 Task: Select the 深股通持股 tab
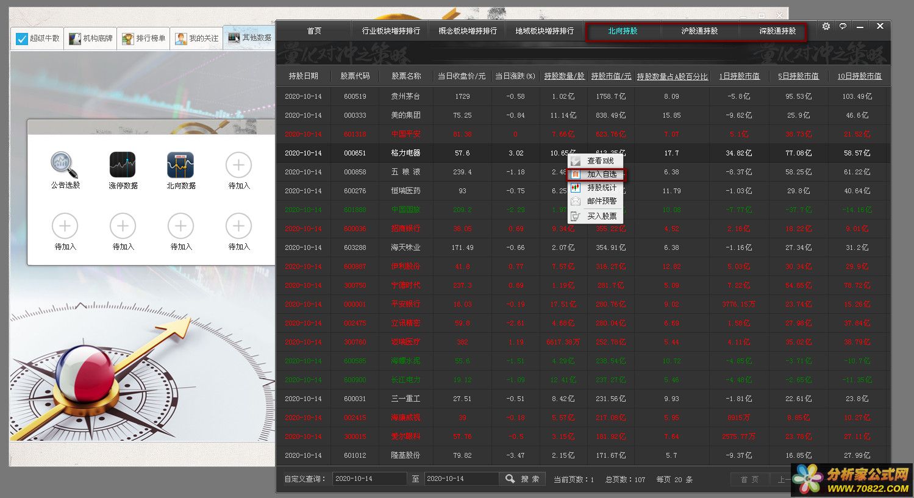point(777,30)
